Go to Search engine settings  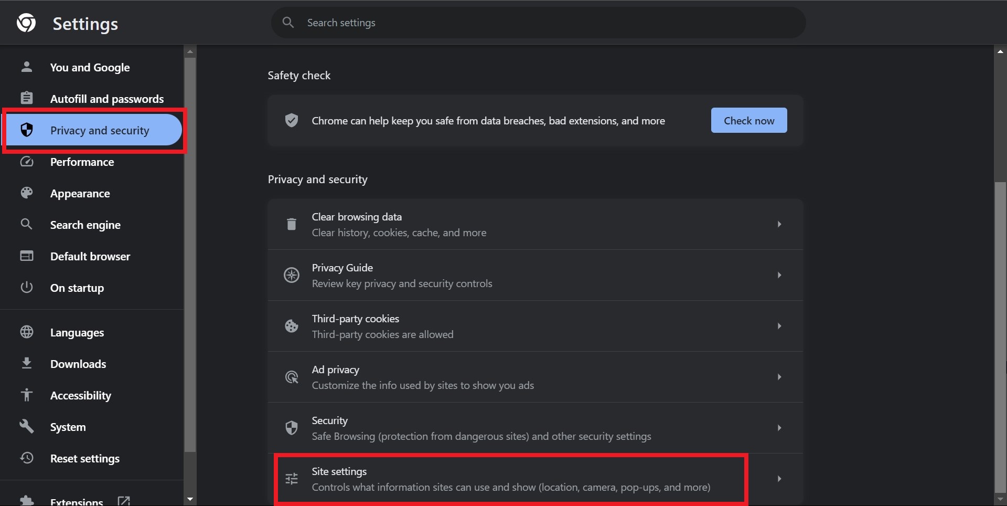85,225
